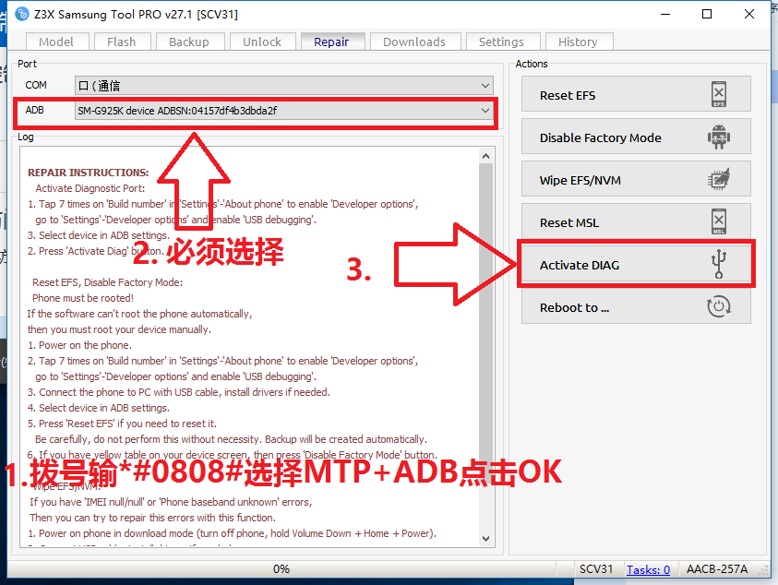Open the Downloads tab

pyautogui.click(x=414, y=42)
